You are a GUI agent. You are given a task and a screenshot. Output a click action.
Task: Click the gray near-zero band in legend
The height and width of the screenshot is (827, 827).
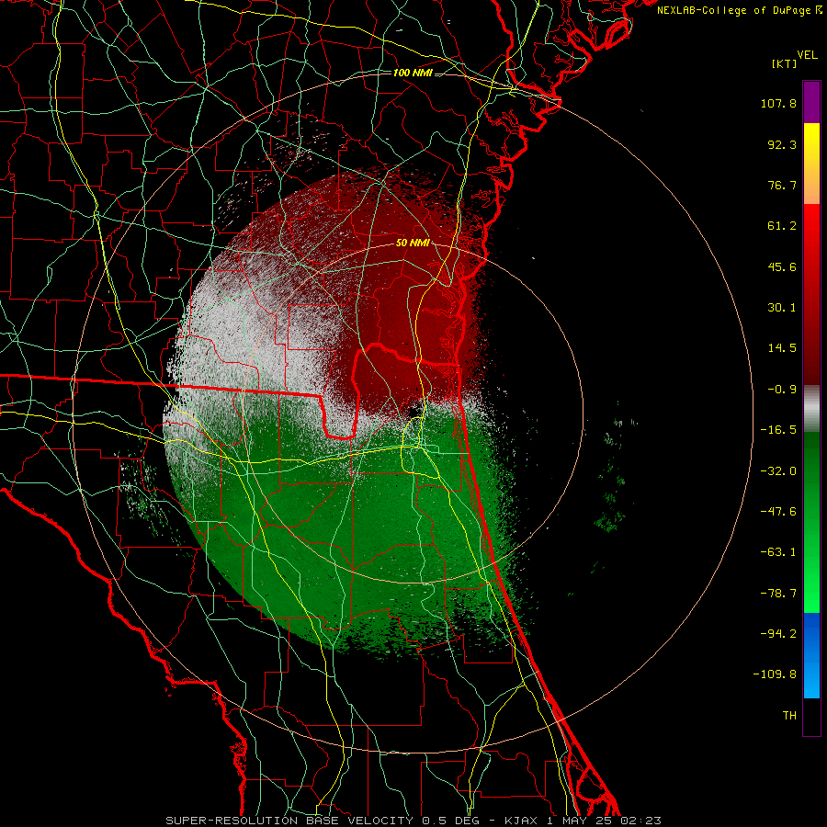tap(811, 409)
